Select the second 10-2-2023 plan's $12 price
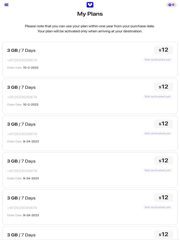This screenshot has height=240, width=180. [164, 87]
